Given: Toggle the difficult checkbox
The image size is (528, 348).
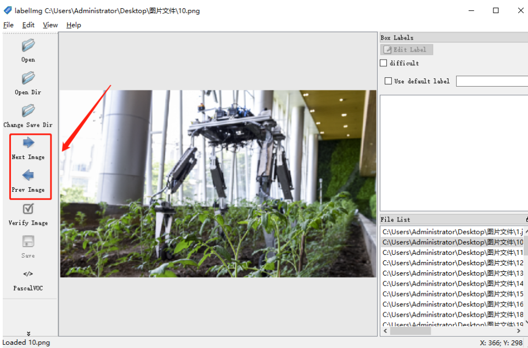Looking at the screenshot, I should (x=383, y=63).
